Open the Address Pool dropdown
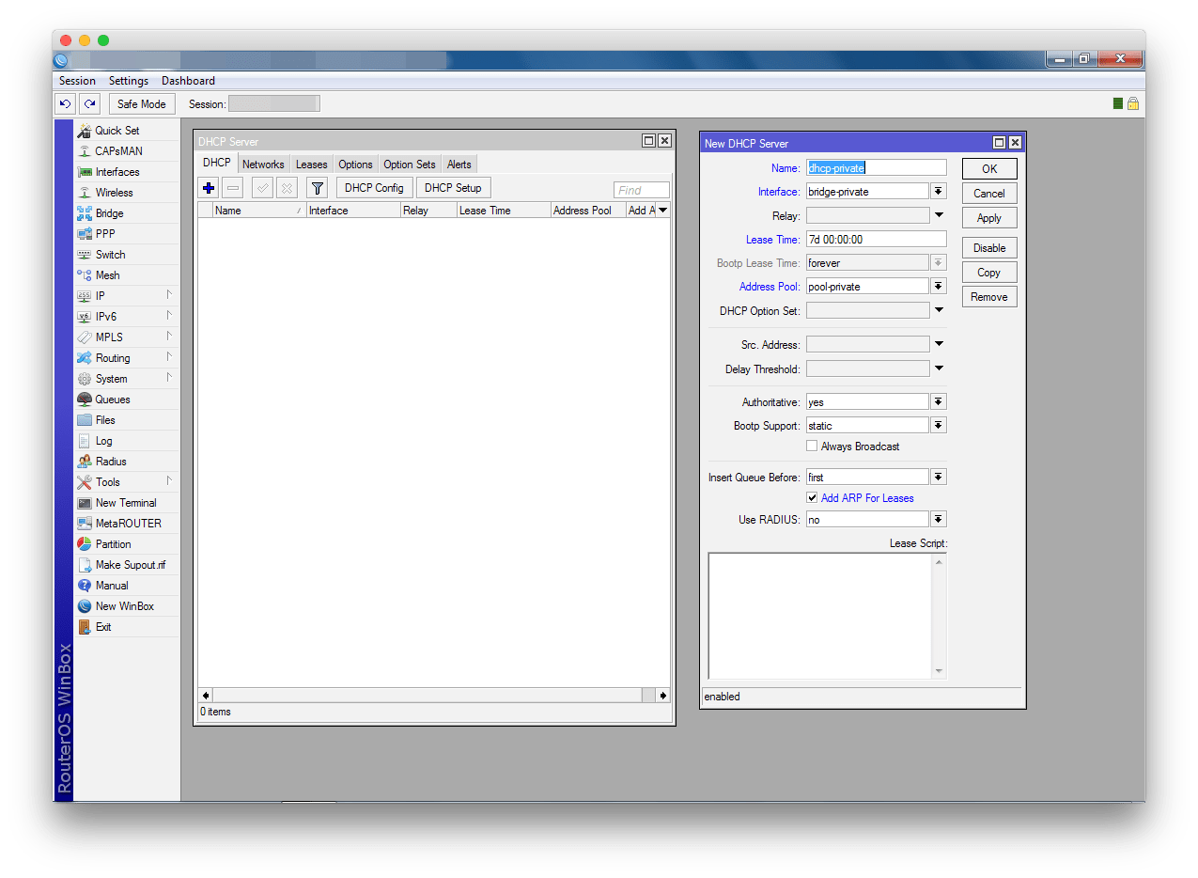The height and width of the screenshot is (878, 1198). tap(938, 287)
